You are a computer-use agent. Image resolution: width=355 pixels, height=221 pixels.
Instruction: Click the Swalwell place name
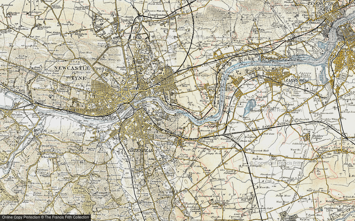pyautogui.click(x=54, y=133)
